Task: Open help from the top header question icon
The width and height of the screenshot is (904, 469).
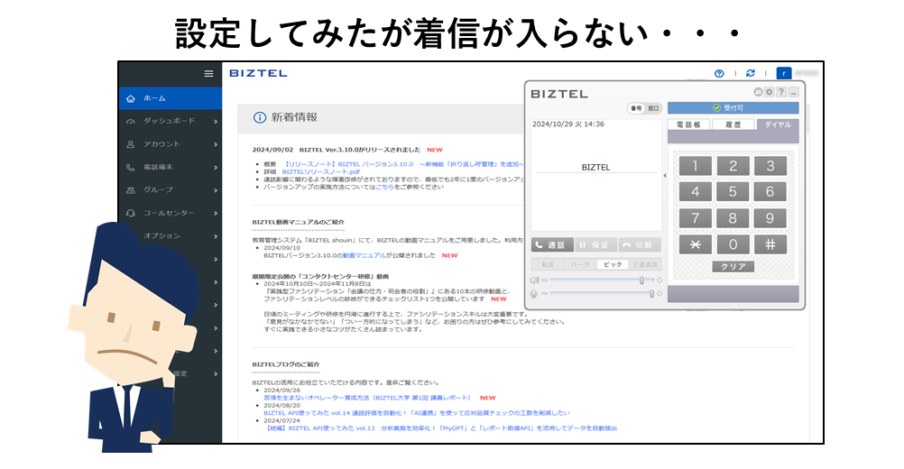Action: 719,74
